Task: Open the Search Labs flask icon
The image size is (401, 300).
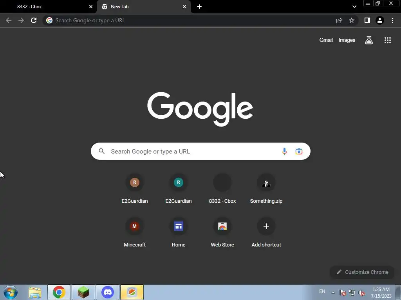Action: click(369, 40)
